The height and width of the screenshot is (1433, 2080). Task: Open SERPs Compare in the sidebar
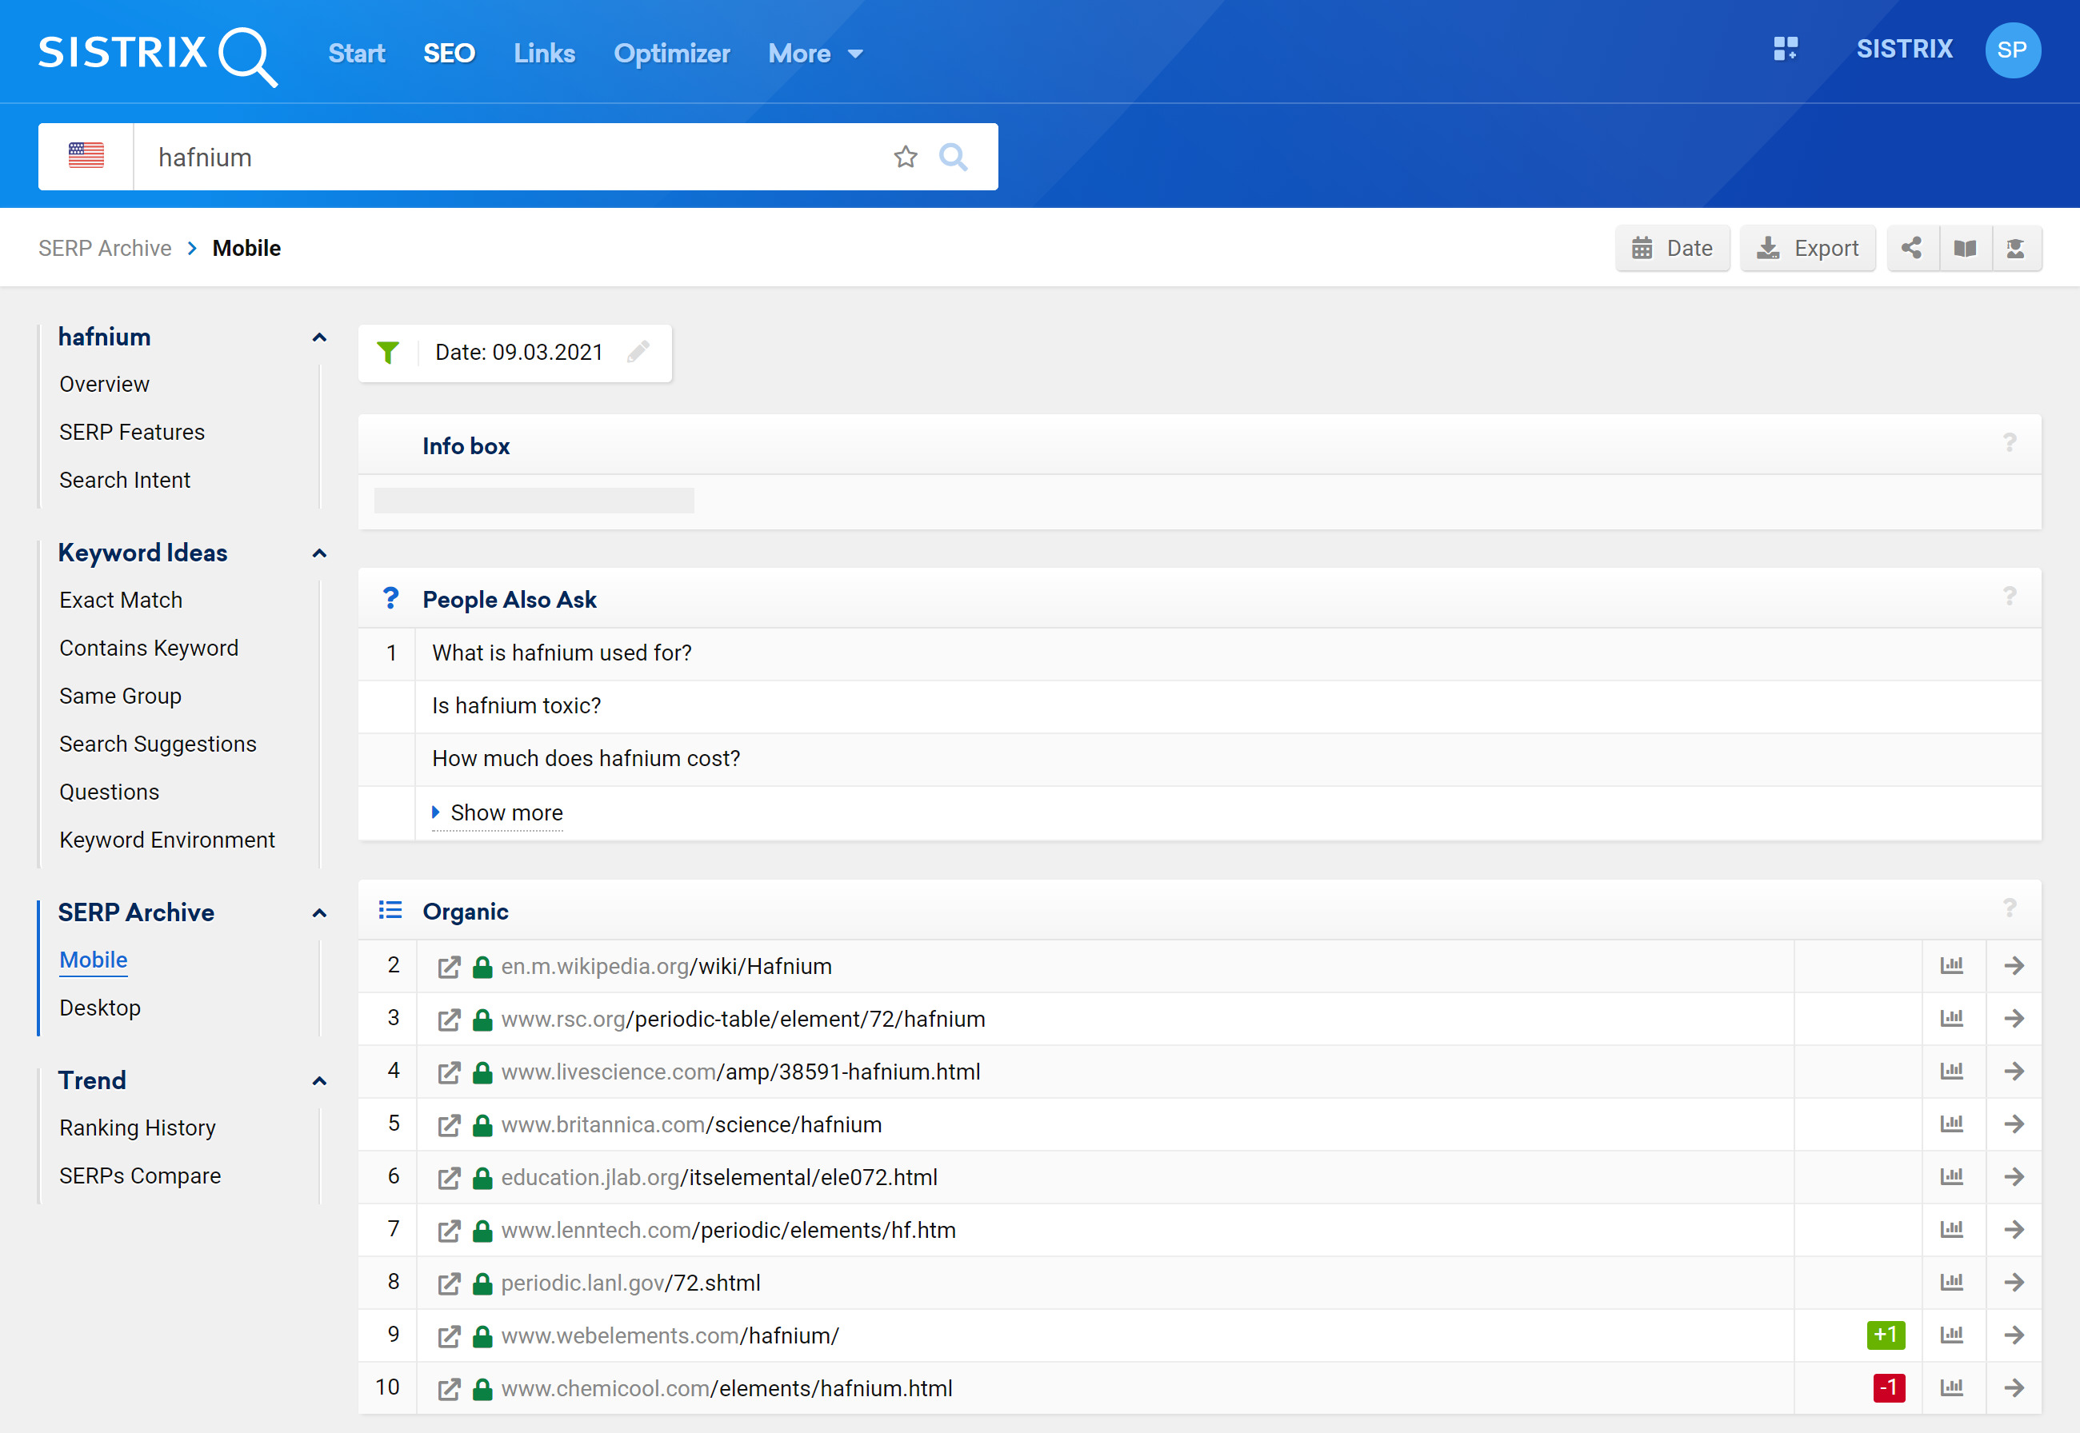(x=140, y=1176)
